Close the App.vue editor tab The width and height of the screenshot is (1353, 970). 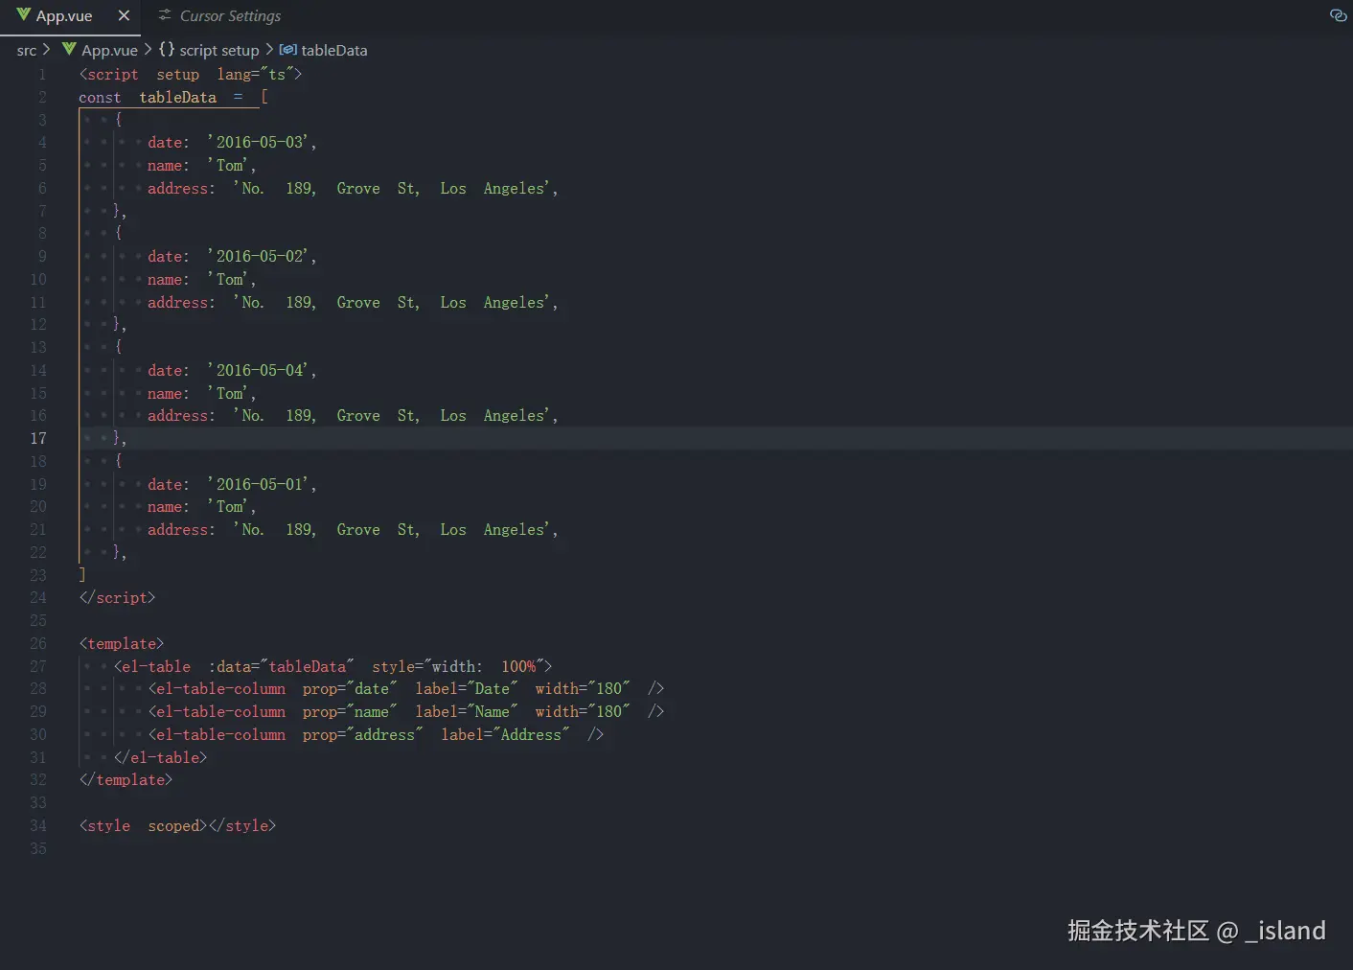124,15
